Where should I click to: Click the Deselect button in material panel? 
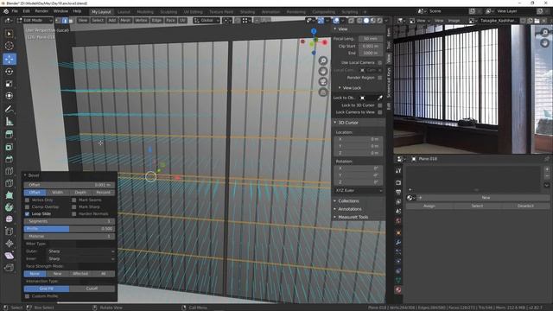(525, 206)
